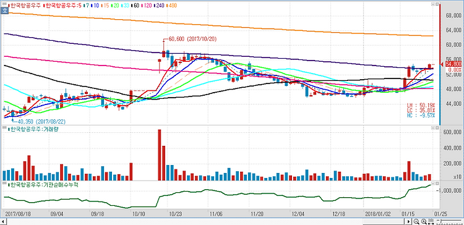Click the 09/04 date label
The height and width of the screenshot is (225, 464).
pyautogui.click(x=56, y=213)
